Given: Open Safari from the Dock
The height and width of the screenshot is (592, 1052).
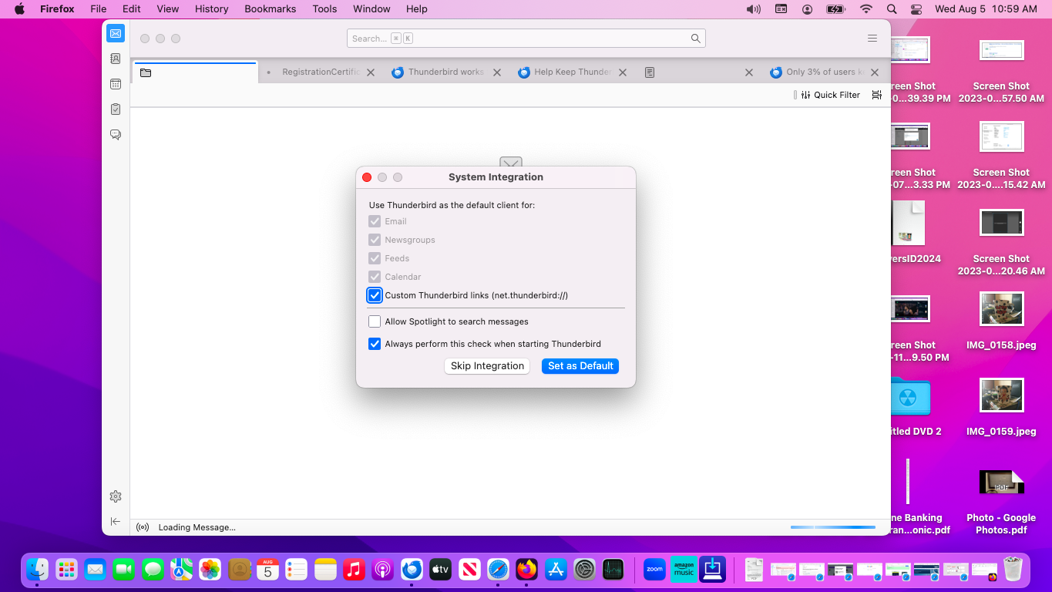Looking at the screenshot, I should click(x=498, y=570).
